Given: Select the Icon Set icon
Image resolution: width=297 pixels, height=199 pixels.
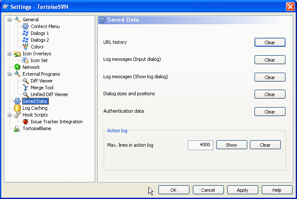Looking at the screenshot, I should (x=25, y=60).
